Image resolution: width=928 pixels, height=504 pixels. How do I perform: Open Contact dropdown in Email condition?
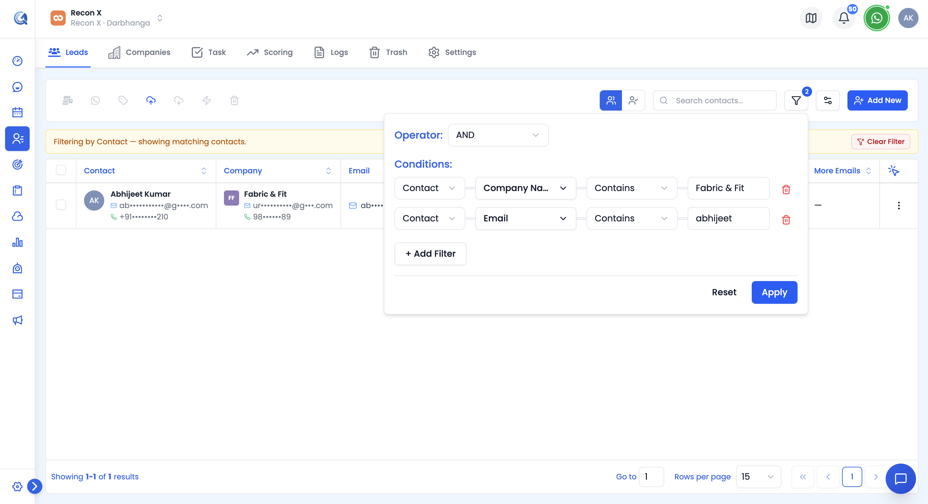point(430,218)
